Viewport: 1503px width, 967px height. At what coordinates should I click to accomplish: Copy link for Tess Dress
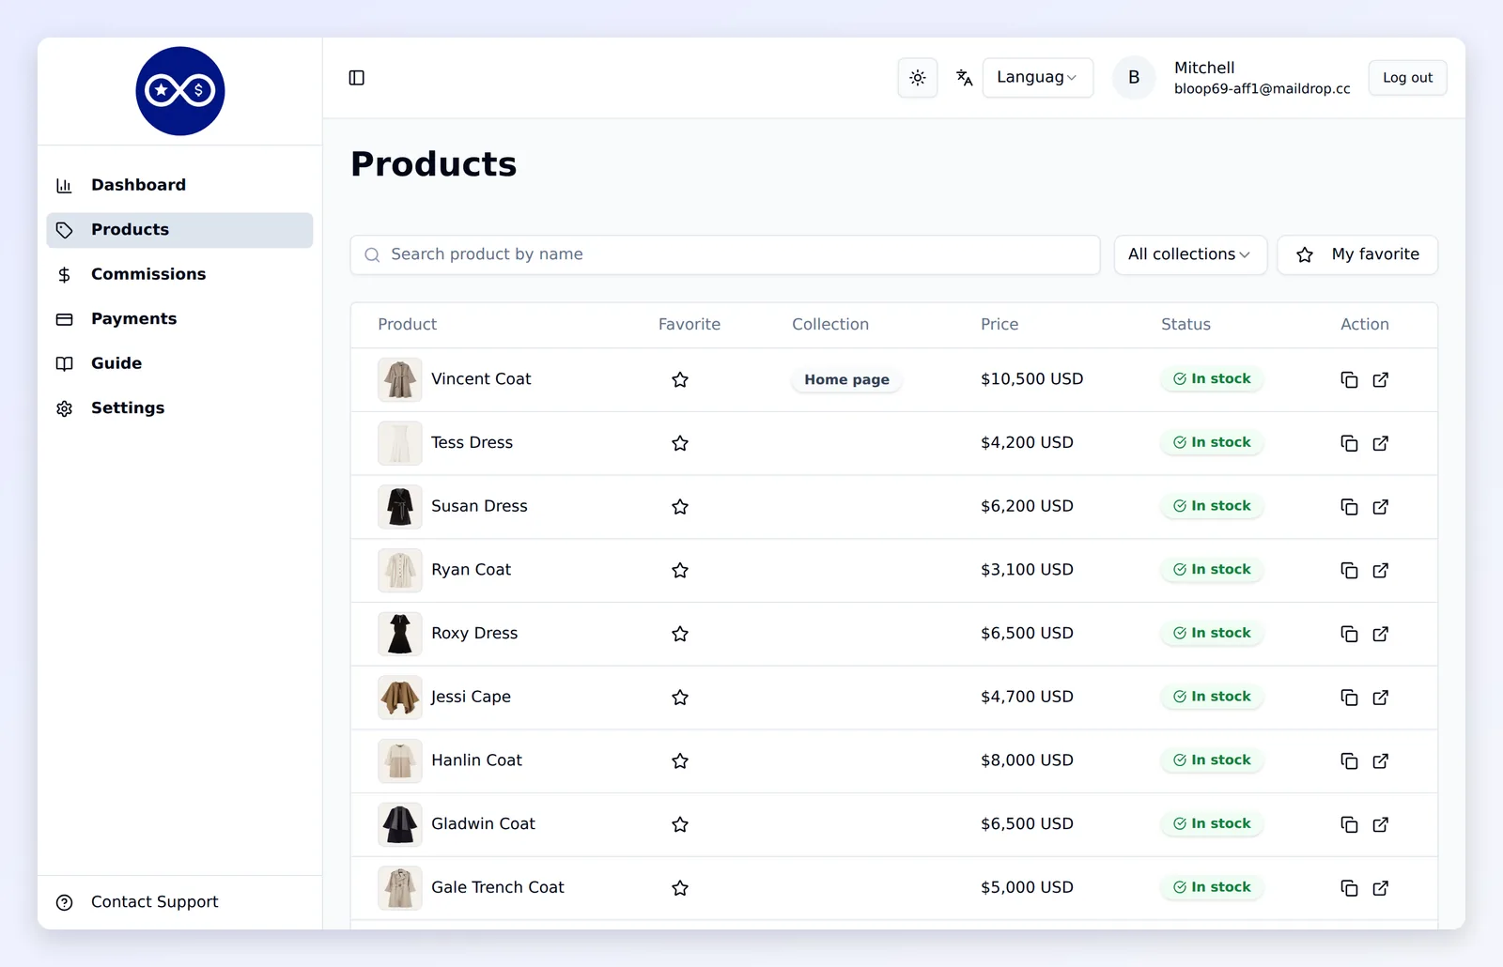click(1349, 443)
